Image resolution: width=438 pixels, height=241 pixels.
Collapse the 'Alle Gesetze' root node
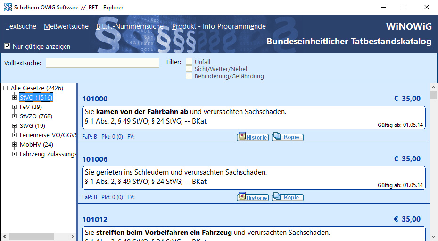coord(6,88)
